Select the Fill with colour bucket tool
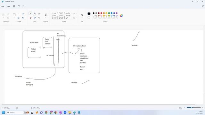205x115 pixels. 35,13
